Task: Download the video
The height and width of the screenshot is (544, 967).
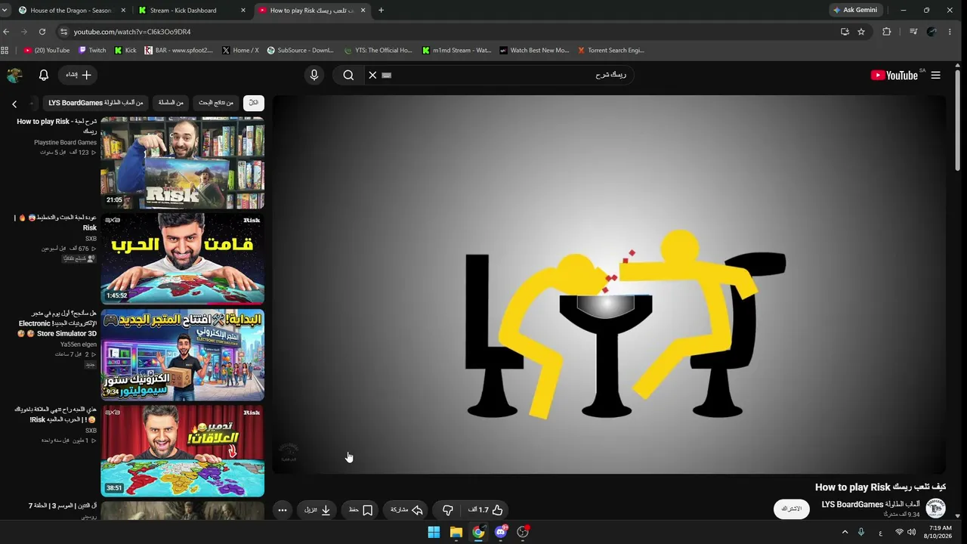Action: click(318, 510)
